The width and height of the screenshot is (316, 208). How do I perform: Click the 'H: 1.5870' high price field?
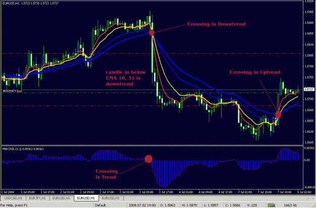190,205
